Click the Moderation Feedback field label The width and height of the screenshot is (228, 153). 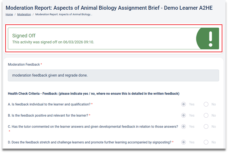tap(24, 64)
